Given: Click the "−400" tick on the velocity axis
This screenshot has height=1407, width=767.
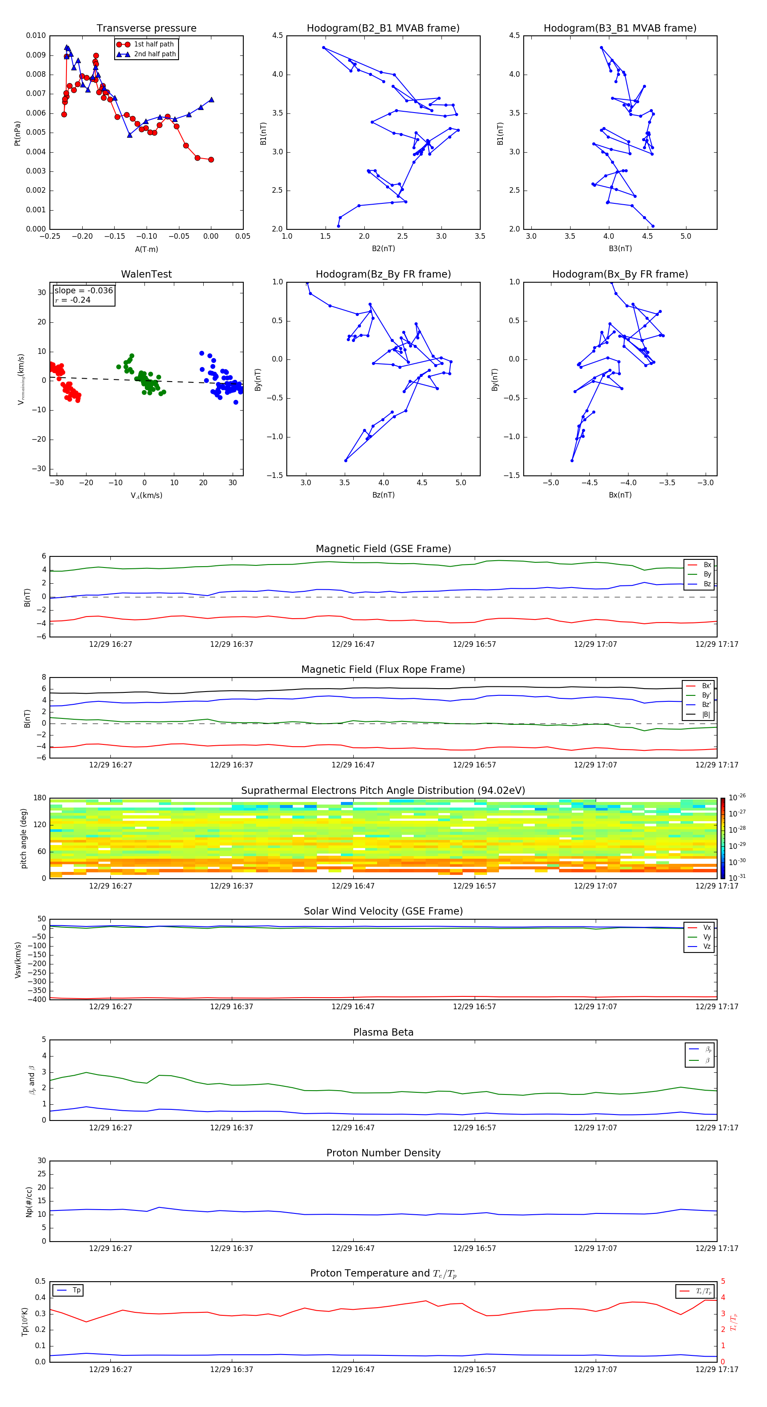Looking at the screenshot, I should point(37,999).
